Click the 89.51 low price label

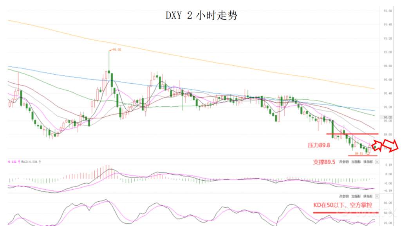click(359, 154)
